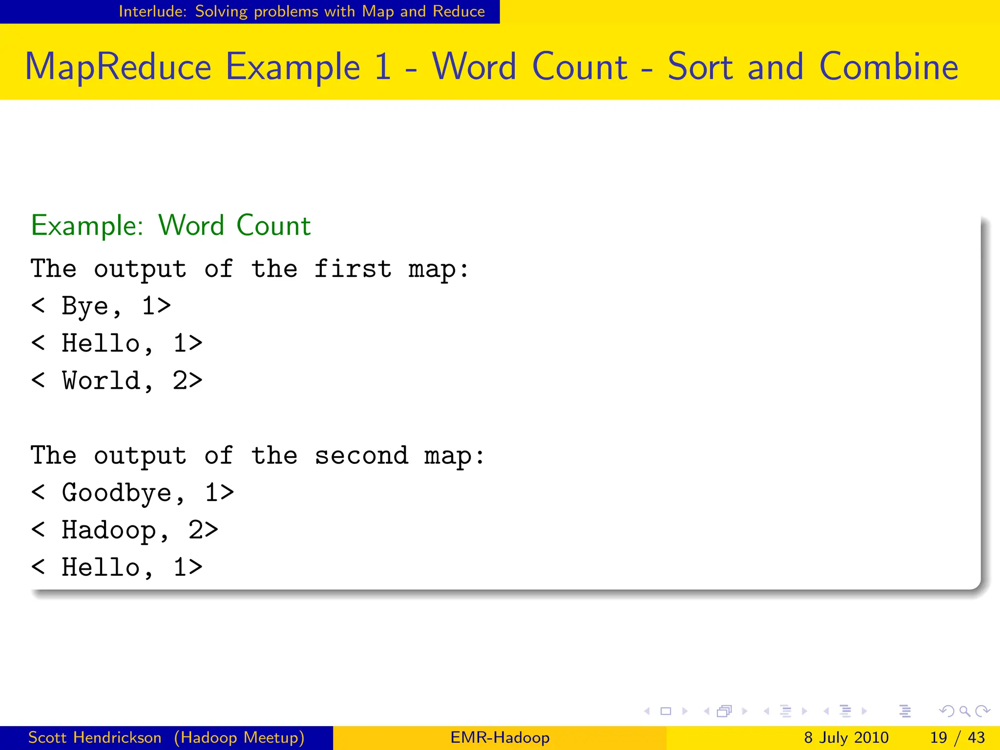Viewport: 1000px width, 750px height.
Task: Jump to next subsection arrow
Action: point(805,711)
